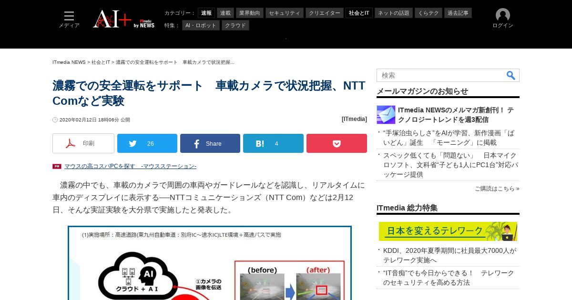The width and height of the screenshot is (572, 300).
Task: Bookmark with Hatena B! button
Action: (x=273, y=143)
